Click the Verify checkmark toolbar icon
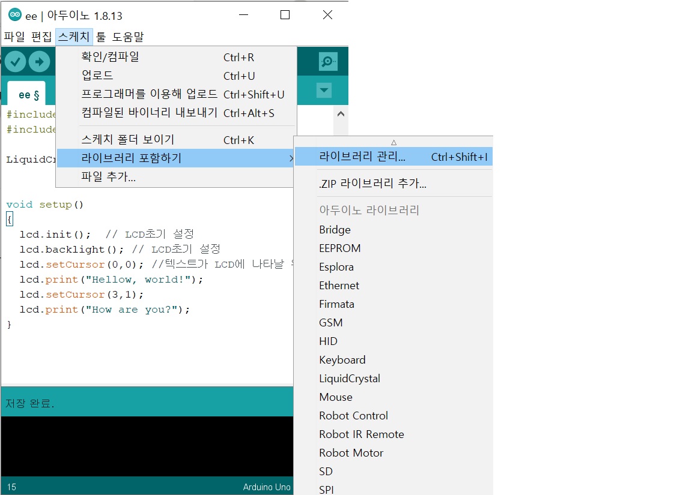 point(16,62)
